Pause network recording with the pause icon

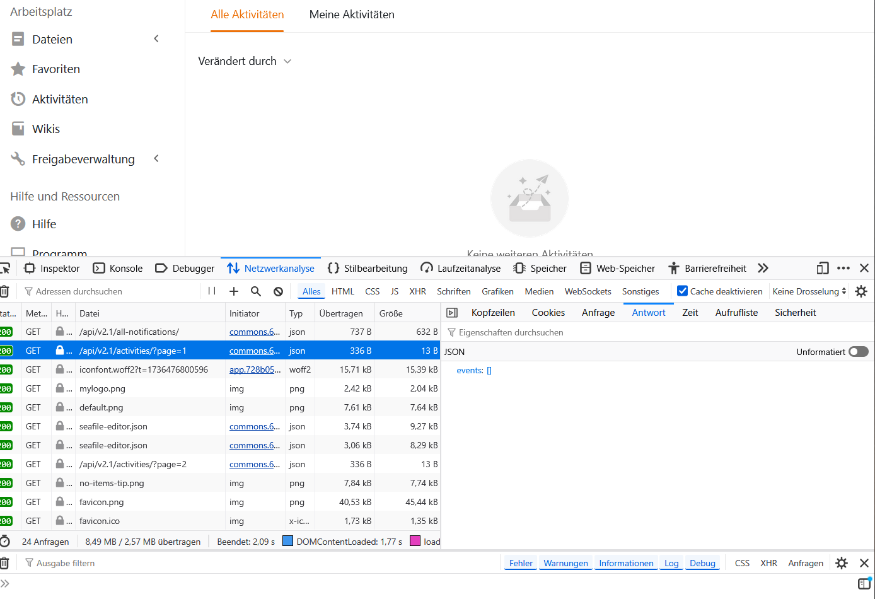click(x=212, y=291)
